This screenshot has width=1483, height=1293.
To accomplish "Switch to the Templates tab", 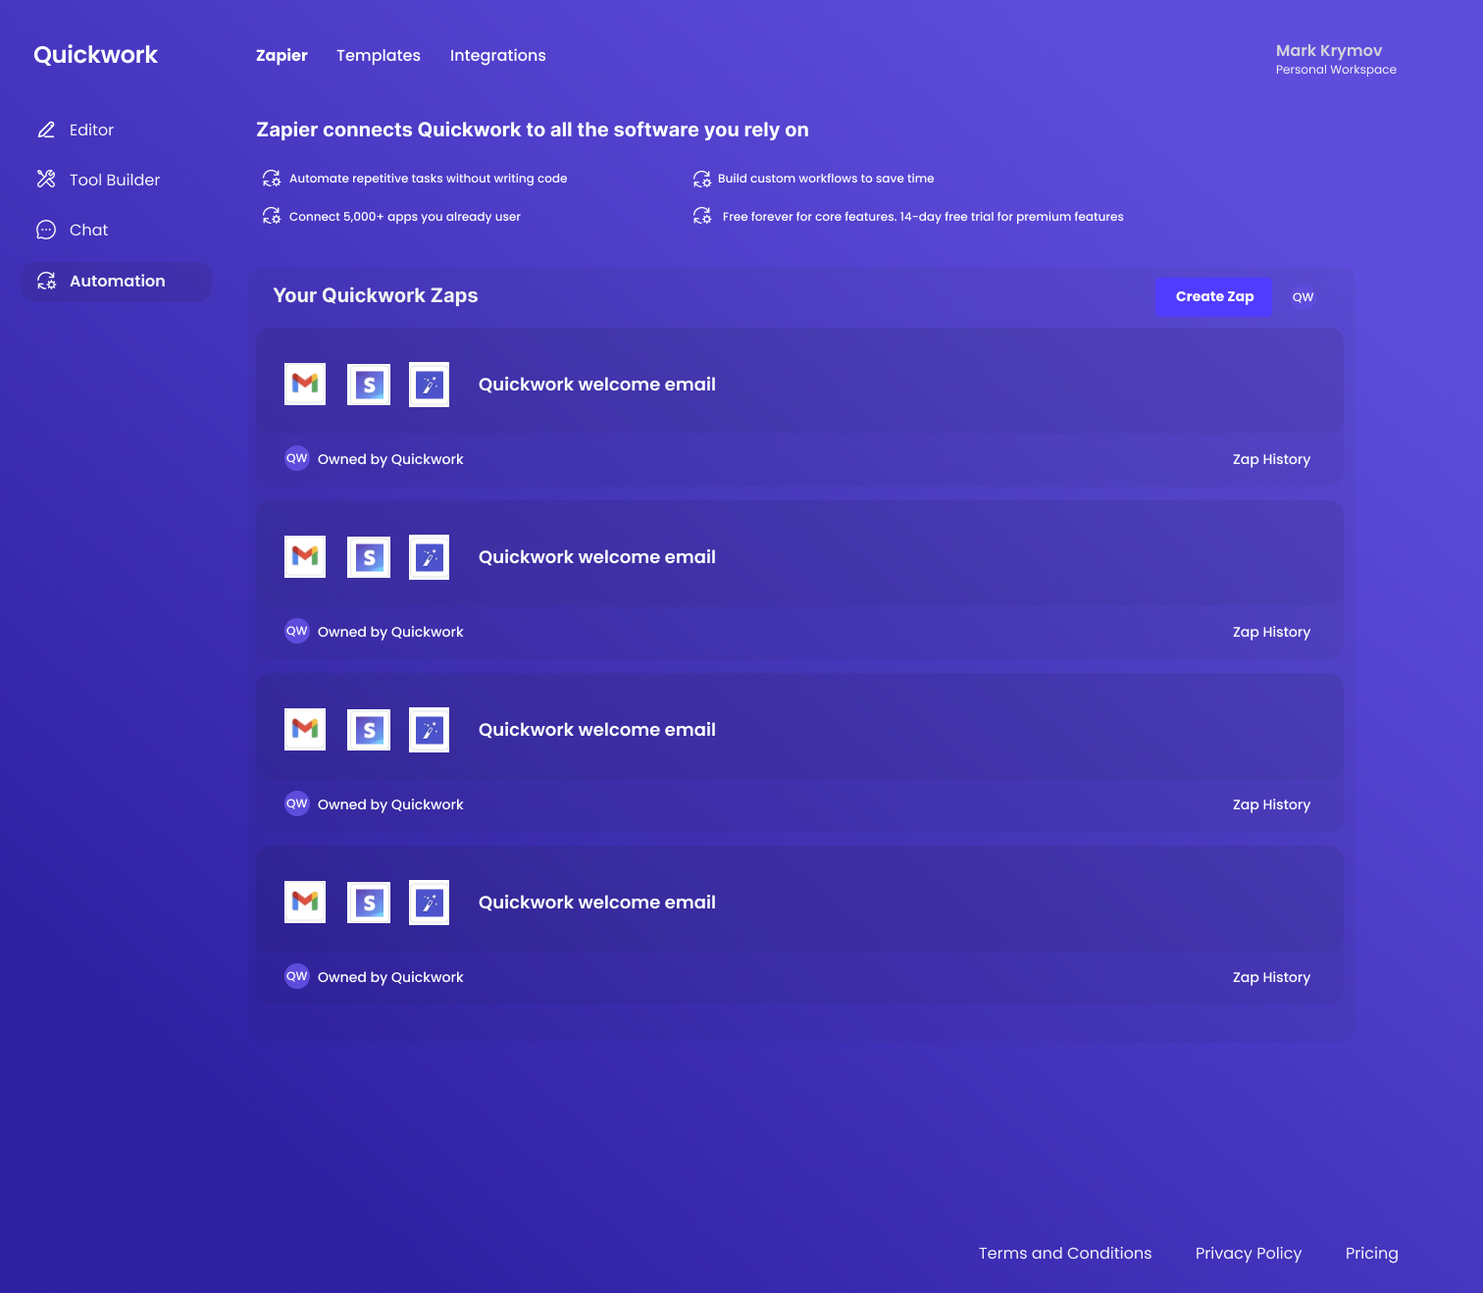I will pyautogui.click(x=378, y=56).
